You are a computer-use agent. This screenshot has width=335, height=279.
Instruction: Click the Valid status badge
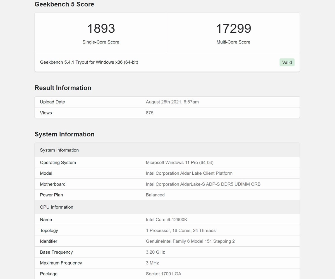287,62
